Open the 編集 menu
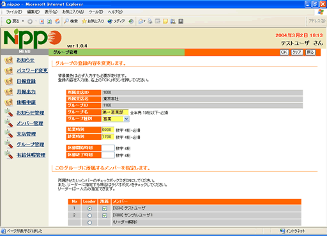 coord(33,12)
